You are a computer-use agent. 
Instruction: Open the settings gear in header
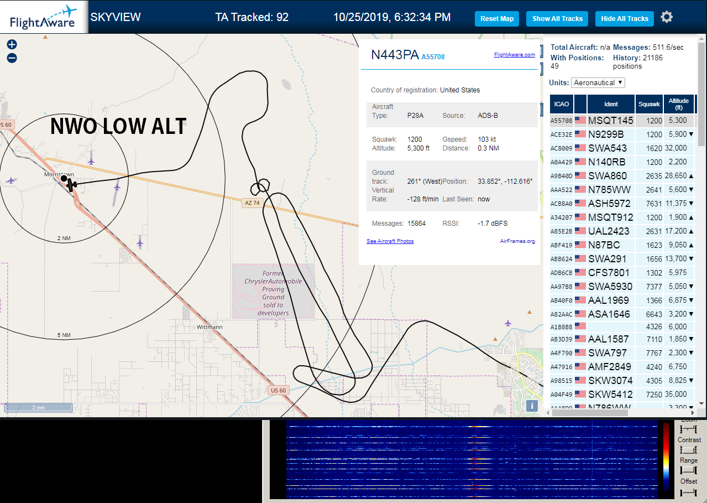tap(667, 17)
